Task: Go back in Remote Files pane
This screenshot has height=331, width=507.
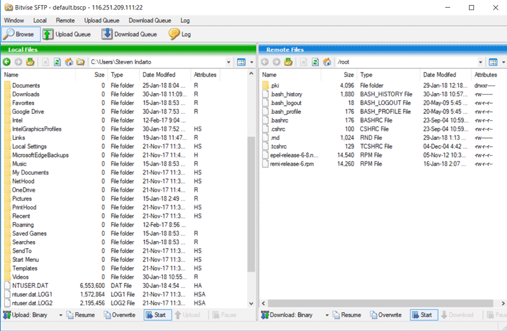Action: [265, 62]
